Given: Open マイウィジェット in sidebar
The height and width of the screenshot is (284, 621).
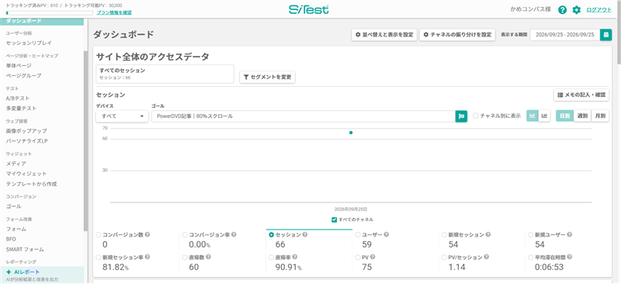Looking at the screenshot, I should coord(26,174).
